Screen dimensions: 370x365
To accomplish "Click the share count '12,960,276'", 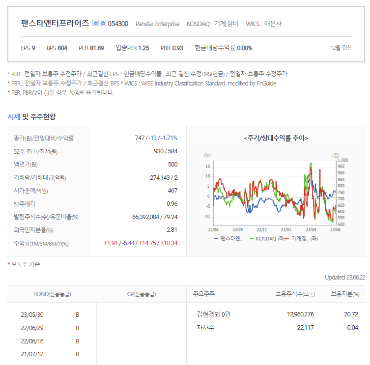I will (x=300, y=314).
